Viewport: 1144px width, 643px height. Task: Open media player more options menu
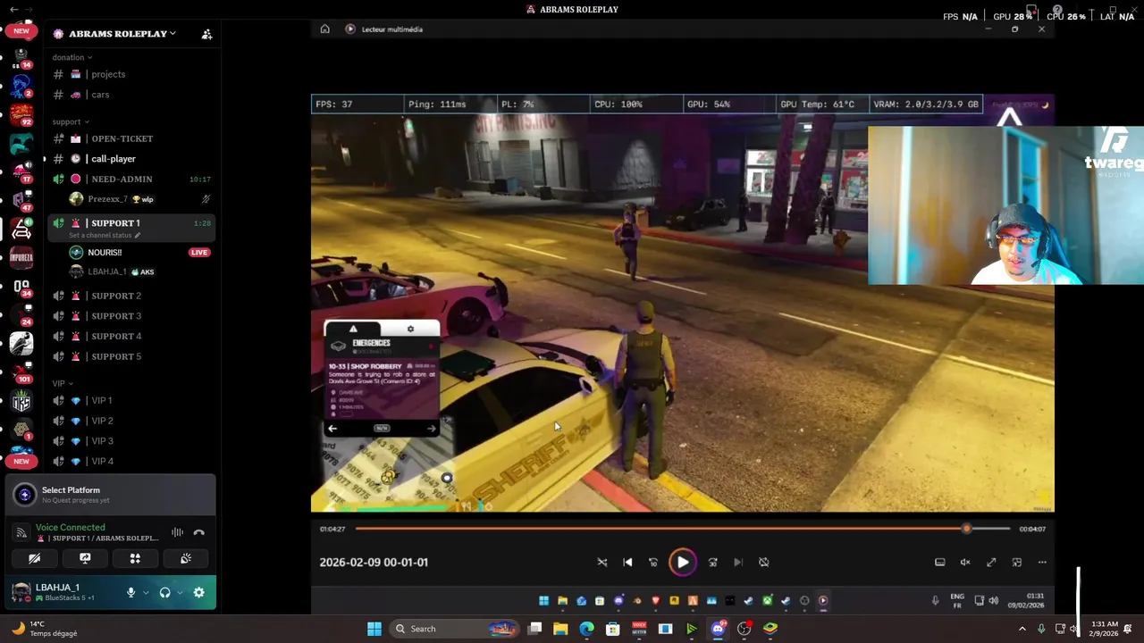1042,563
